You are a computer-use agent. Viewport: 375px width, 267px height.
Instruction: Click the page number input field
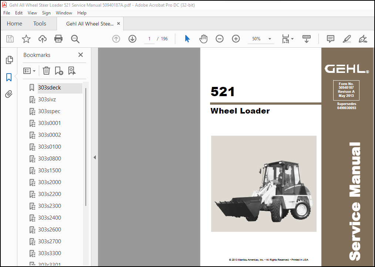point(149,39)
